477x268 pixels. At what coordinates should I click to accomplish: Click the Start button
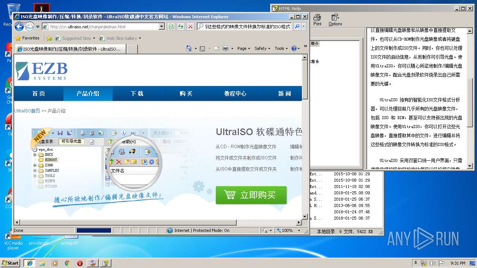click(x=10, y=263)
